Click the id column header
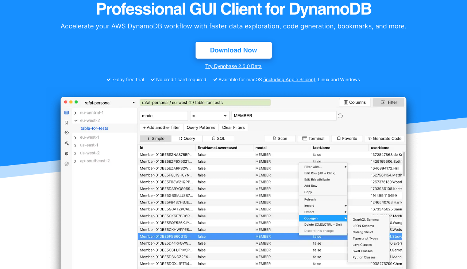The width and height of the screenshot is (467, 269). tap(167, 148)
